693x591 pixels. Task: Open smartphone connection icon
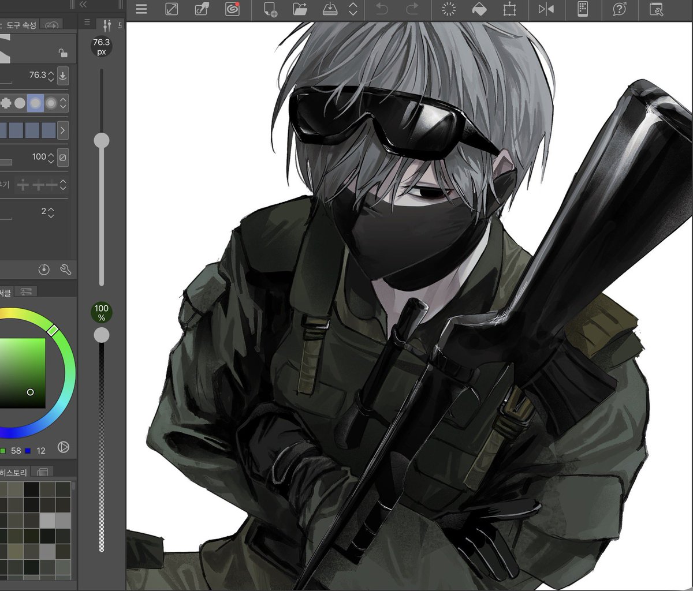(583, 9)
